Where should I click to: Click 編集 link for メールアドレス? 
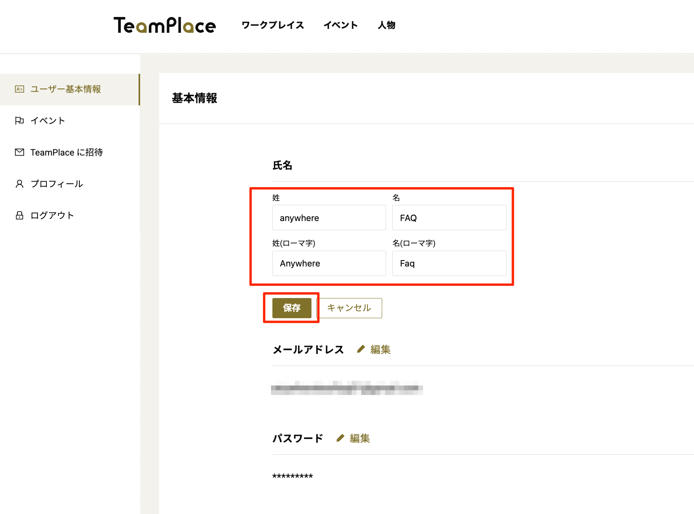tap(380, 349)
